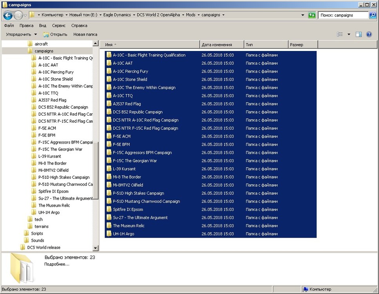Image resolution: width=379 pixels, height=294 pixels.
Task: Expand dropdown arrow after Eagle Dynamics
Action: [134, 15]
